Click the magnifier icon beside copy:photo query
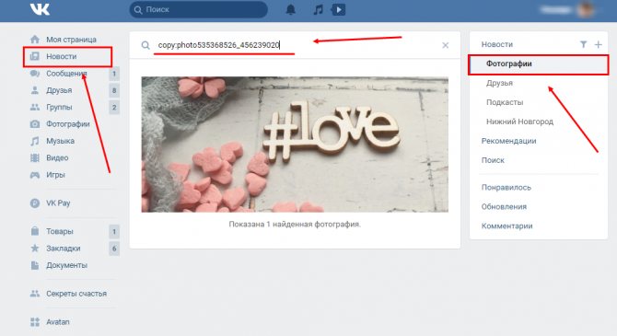This screenshot has height=336, width=617. 146,45
